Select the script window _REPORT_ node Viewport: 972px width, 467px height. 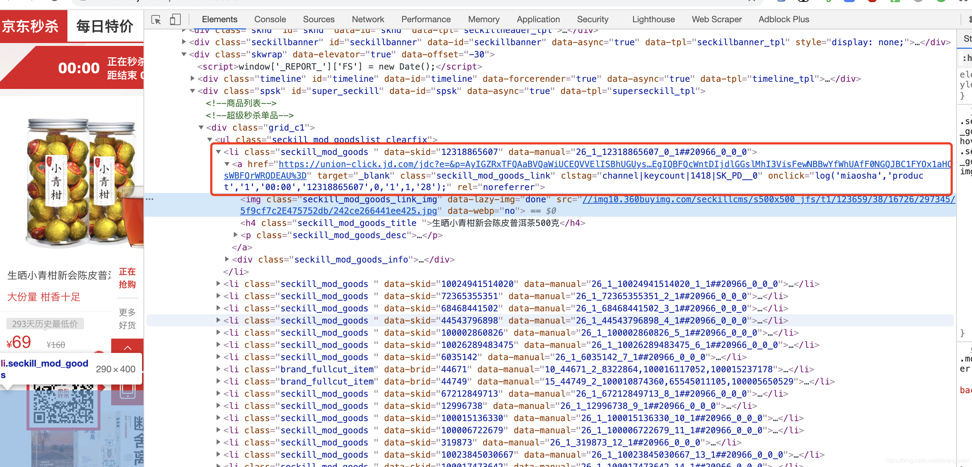pyautogui.click(x=340, y=66)
